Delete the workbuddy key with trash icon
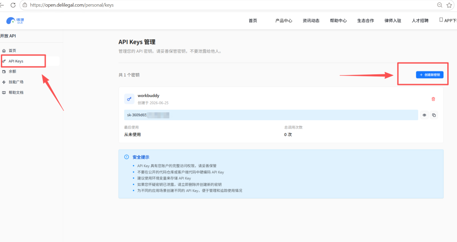 433,99
